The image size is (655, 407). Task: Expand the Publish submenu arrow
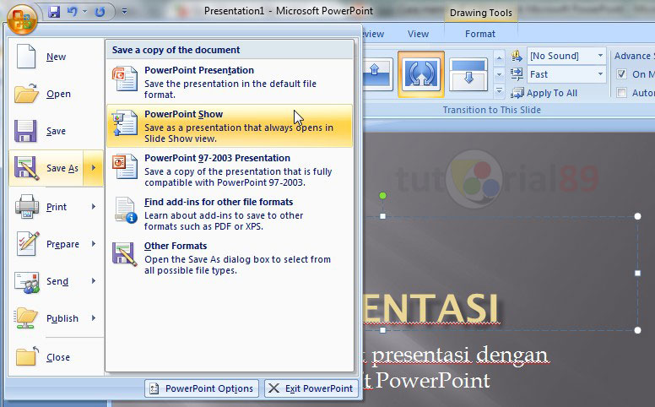pos(94,318)
